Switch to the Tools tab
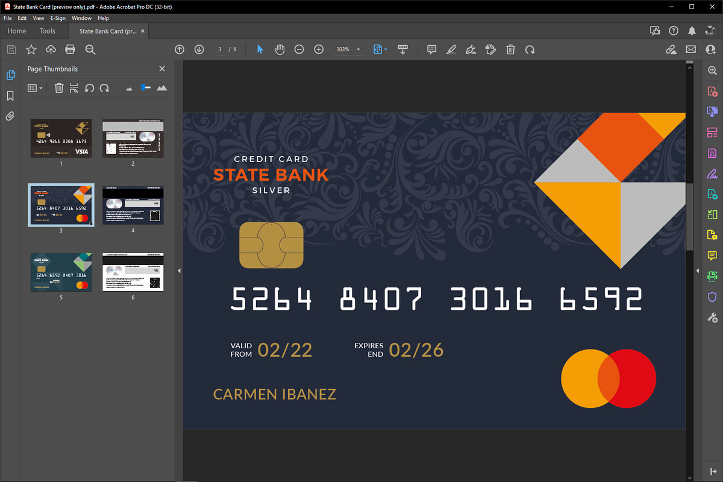The width and height of the screenshot is (723, 482). click(48, 31)
